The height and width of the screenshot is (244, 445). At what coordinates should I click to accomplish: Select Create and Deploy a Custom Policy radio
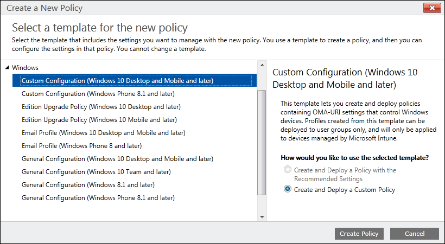click(x=287, y=190)
